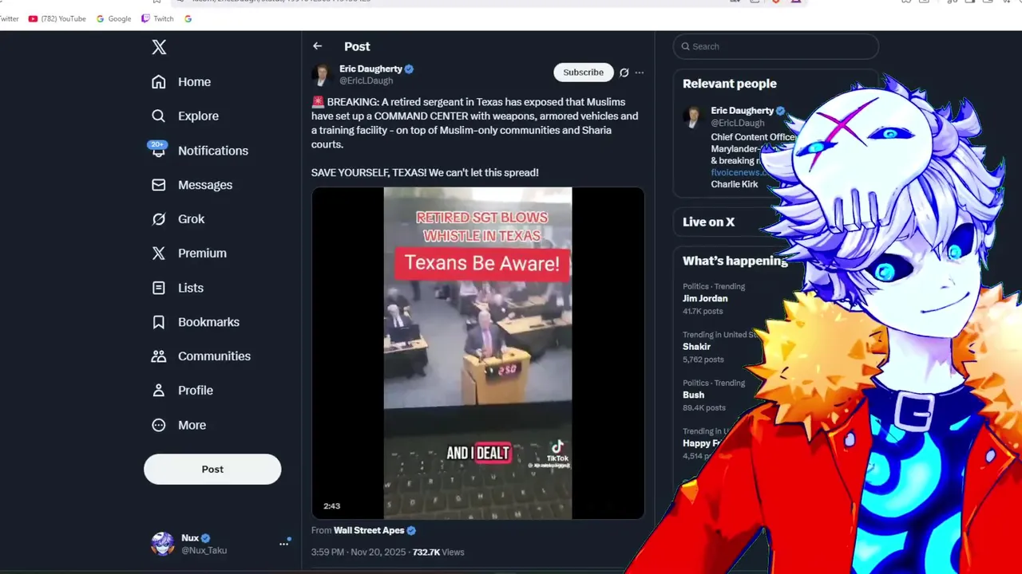Open the Bush trending topic

(694, 395)
